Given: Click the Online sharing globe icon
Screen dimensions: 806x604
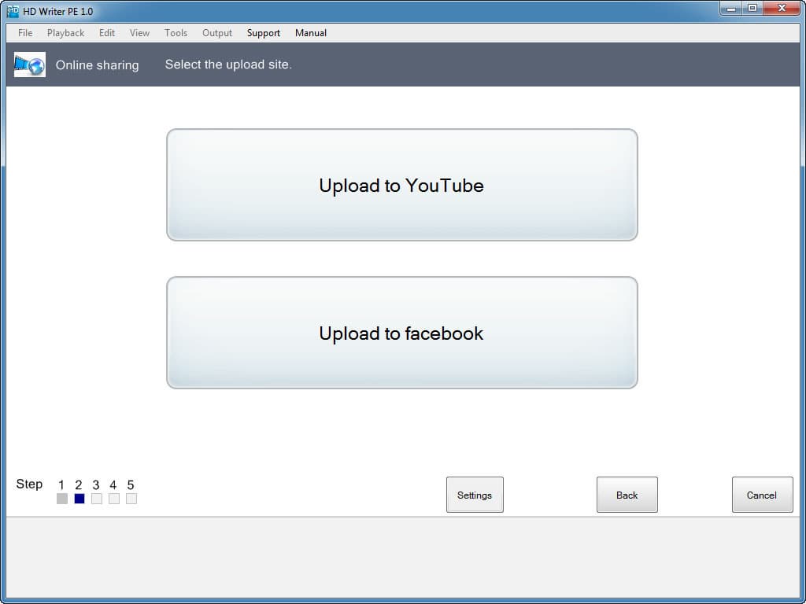Looking at the screenshot, I should coord(30,64).
